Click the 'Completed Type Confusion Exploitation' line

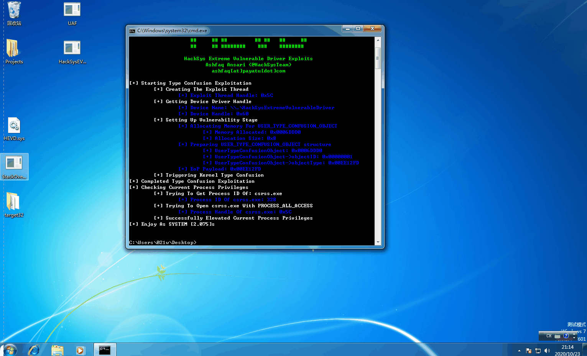[192, 181]
